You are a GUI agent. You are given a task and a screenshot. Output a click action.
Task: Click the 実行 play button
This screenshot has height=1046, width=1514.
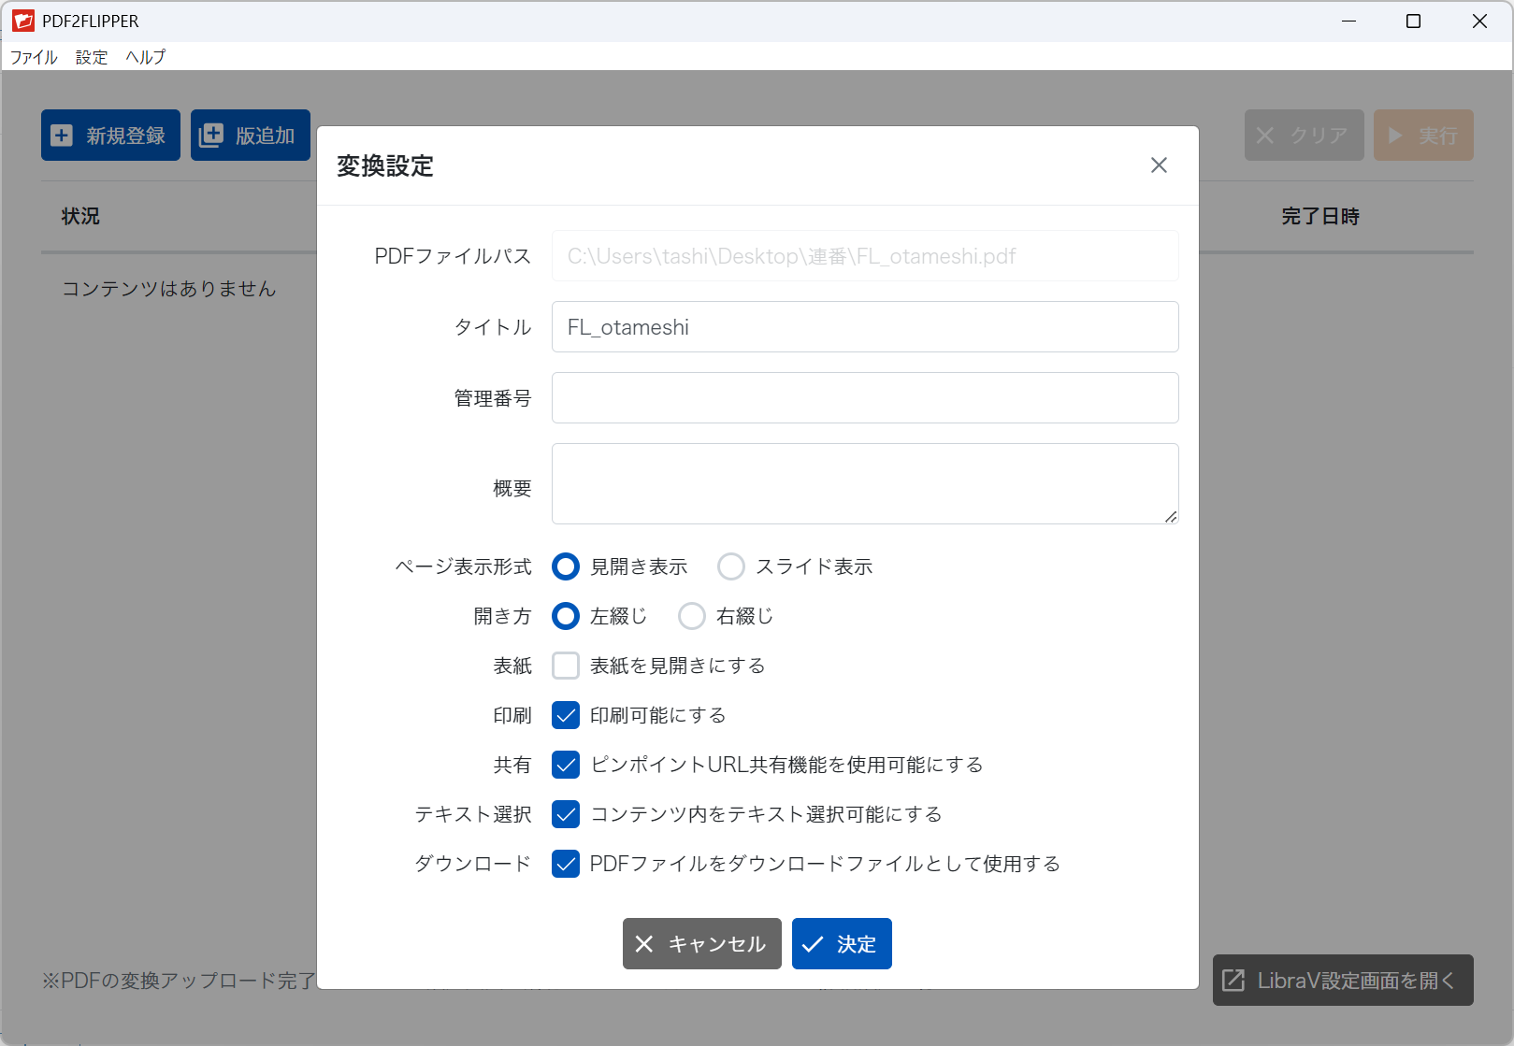click(x=1422, y=136)
